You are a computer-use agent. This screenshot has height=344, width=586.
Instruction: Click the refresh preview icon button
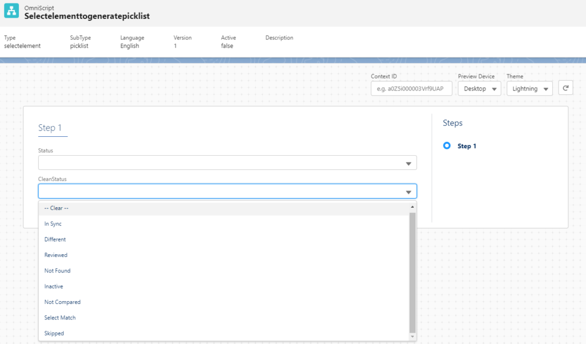click(x=565, y=88)
